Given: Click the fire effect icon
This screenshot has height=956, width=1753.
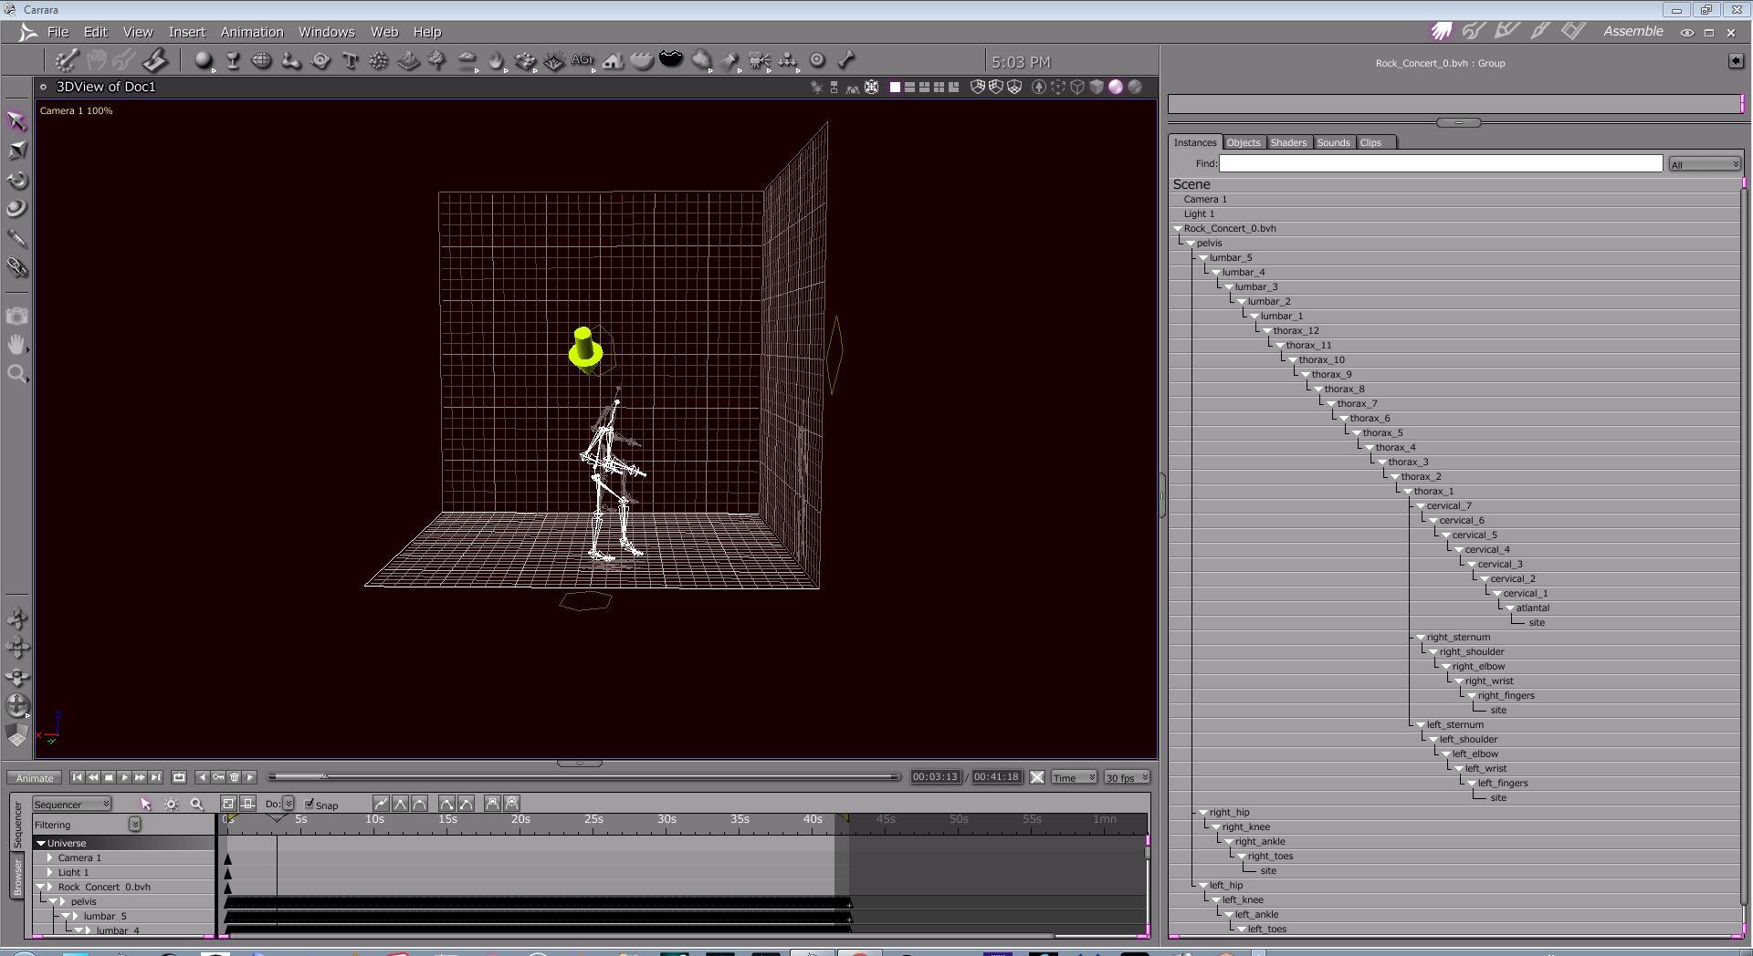Looking at the screenshot, I should tap(496, 61).
